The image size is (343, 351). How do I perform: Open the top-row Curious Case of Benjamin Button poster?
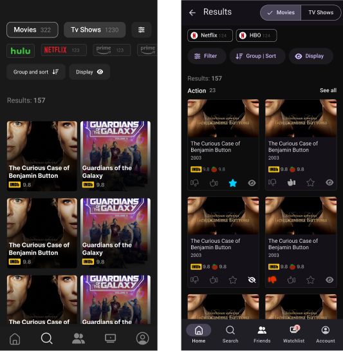[42, 156]
